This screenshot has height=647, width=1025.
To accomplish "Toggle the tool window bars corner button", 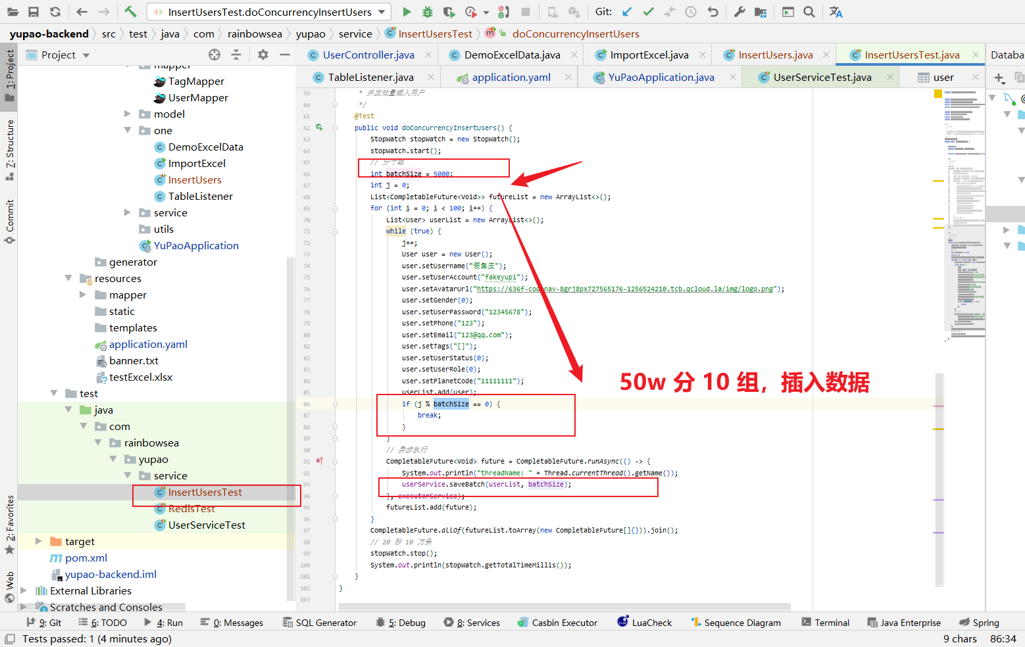I will point(9,639).
